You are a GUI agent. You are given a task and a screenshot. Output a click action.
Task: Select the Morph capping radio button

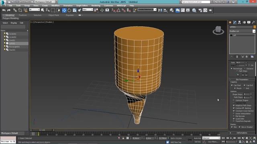pyautogui.click(x=235, y=88)
